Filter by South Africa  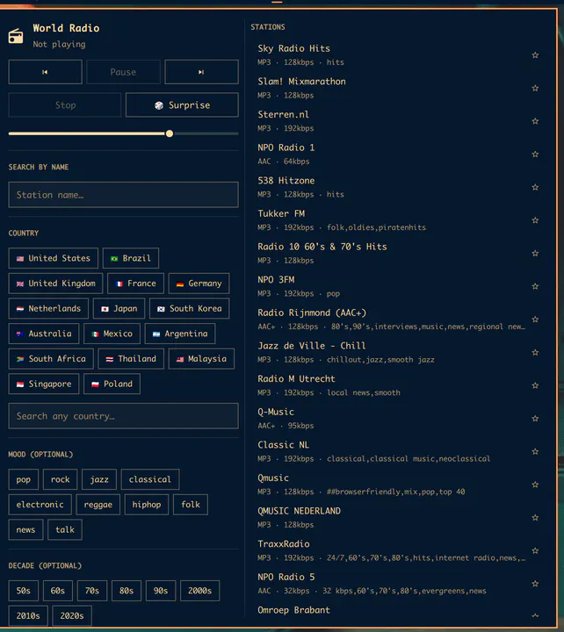[51, 359]
